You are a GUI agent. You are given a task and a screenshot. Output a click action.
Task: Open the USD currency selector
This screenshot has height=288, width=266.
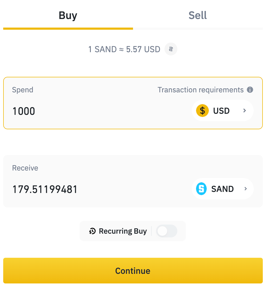[221, 111]
